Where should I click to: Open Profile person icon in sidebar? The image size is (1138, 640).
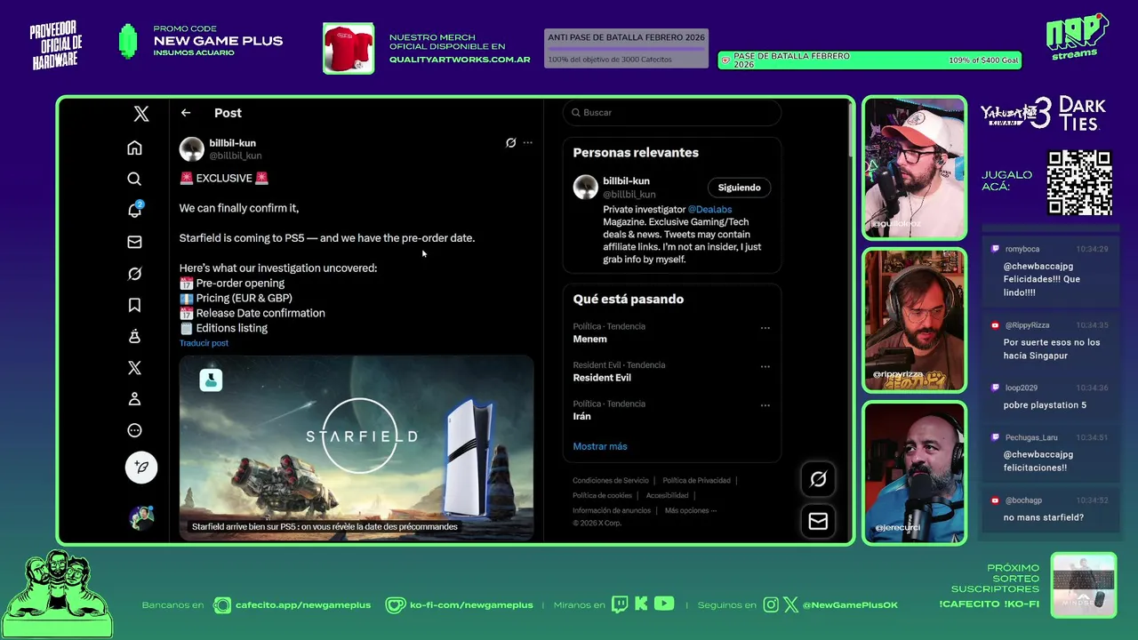point(134,399)
